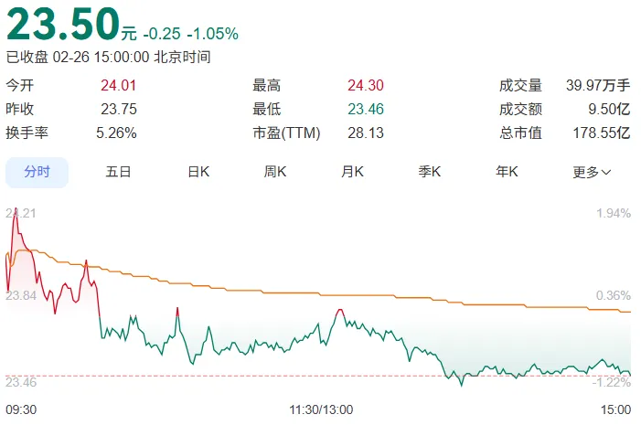Click the 23.84 price axis label
Viewport: 641px width, 425px height.
click(x=21, y=295)
